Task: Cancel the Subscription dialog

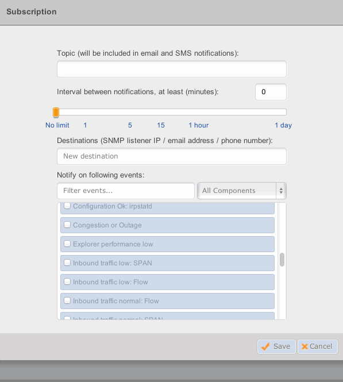Action: [x=317, y=346]
